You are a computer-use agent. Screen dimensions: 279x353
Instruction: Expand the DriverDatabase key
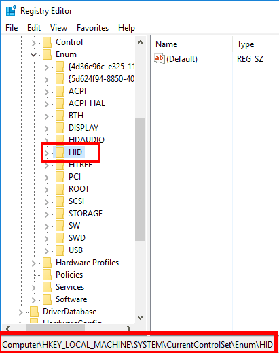coord(21,312)
